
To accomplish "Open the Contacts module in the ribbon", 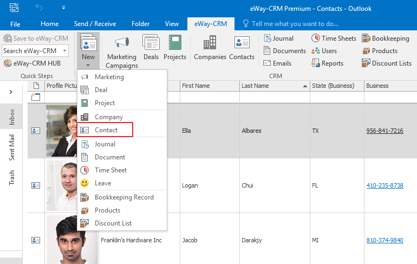I will [242, 47].
